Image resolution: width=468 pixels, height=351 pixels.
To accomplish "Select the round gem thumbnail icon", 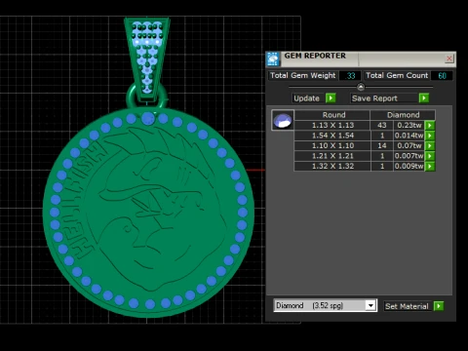I will coord(283,120).
